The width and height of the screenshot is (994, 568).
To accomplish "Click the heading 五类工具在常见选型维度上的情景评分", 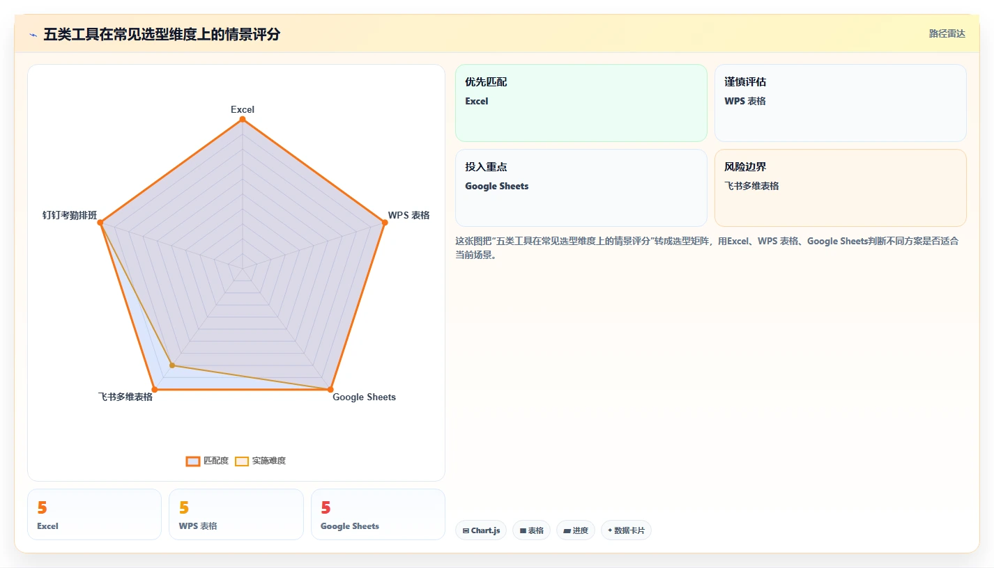I will [162, 34].
